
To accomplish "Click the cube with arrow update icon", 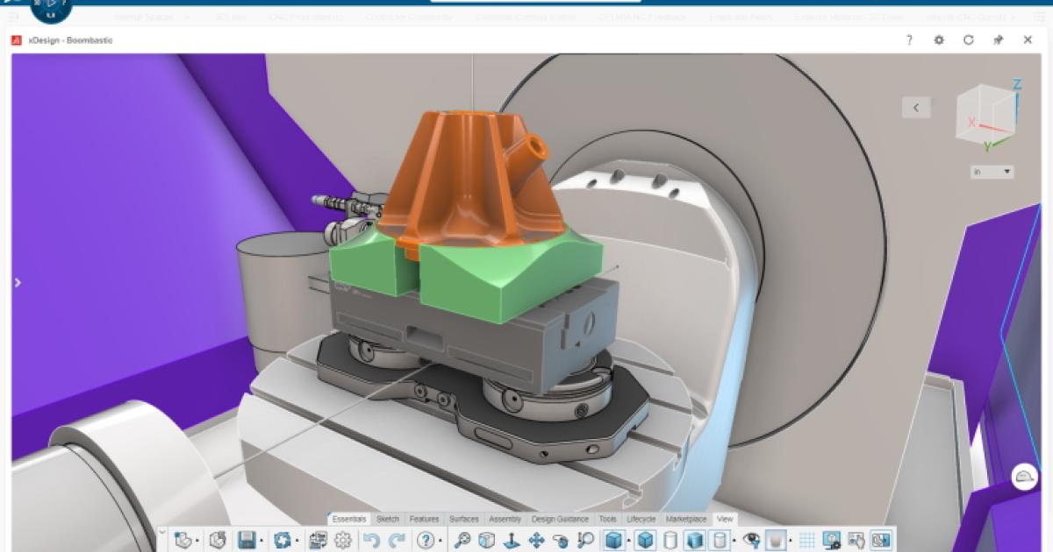I will (x=218, y=541).
